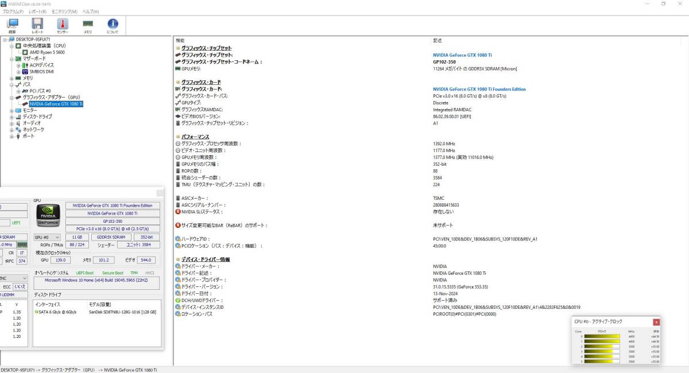Click the red X icon beside ReBAR support row
The height and width of the screenshot is (373, 689).
[177, 226]
